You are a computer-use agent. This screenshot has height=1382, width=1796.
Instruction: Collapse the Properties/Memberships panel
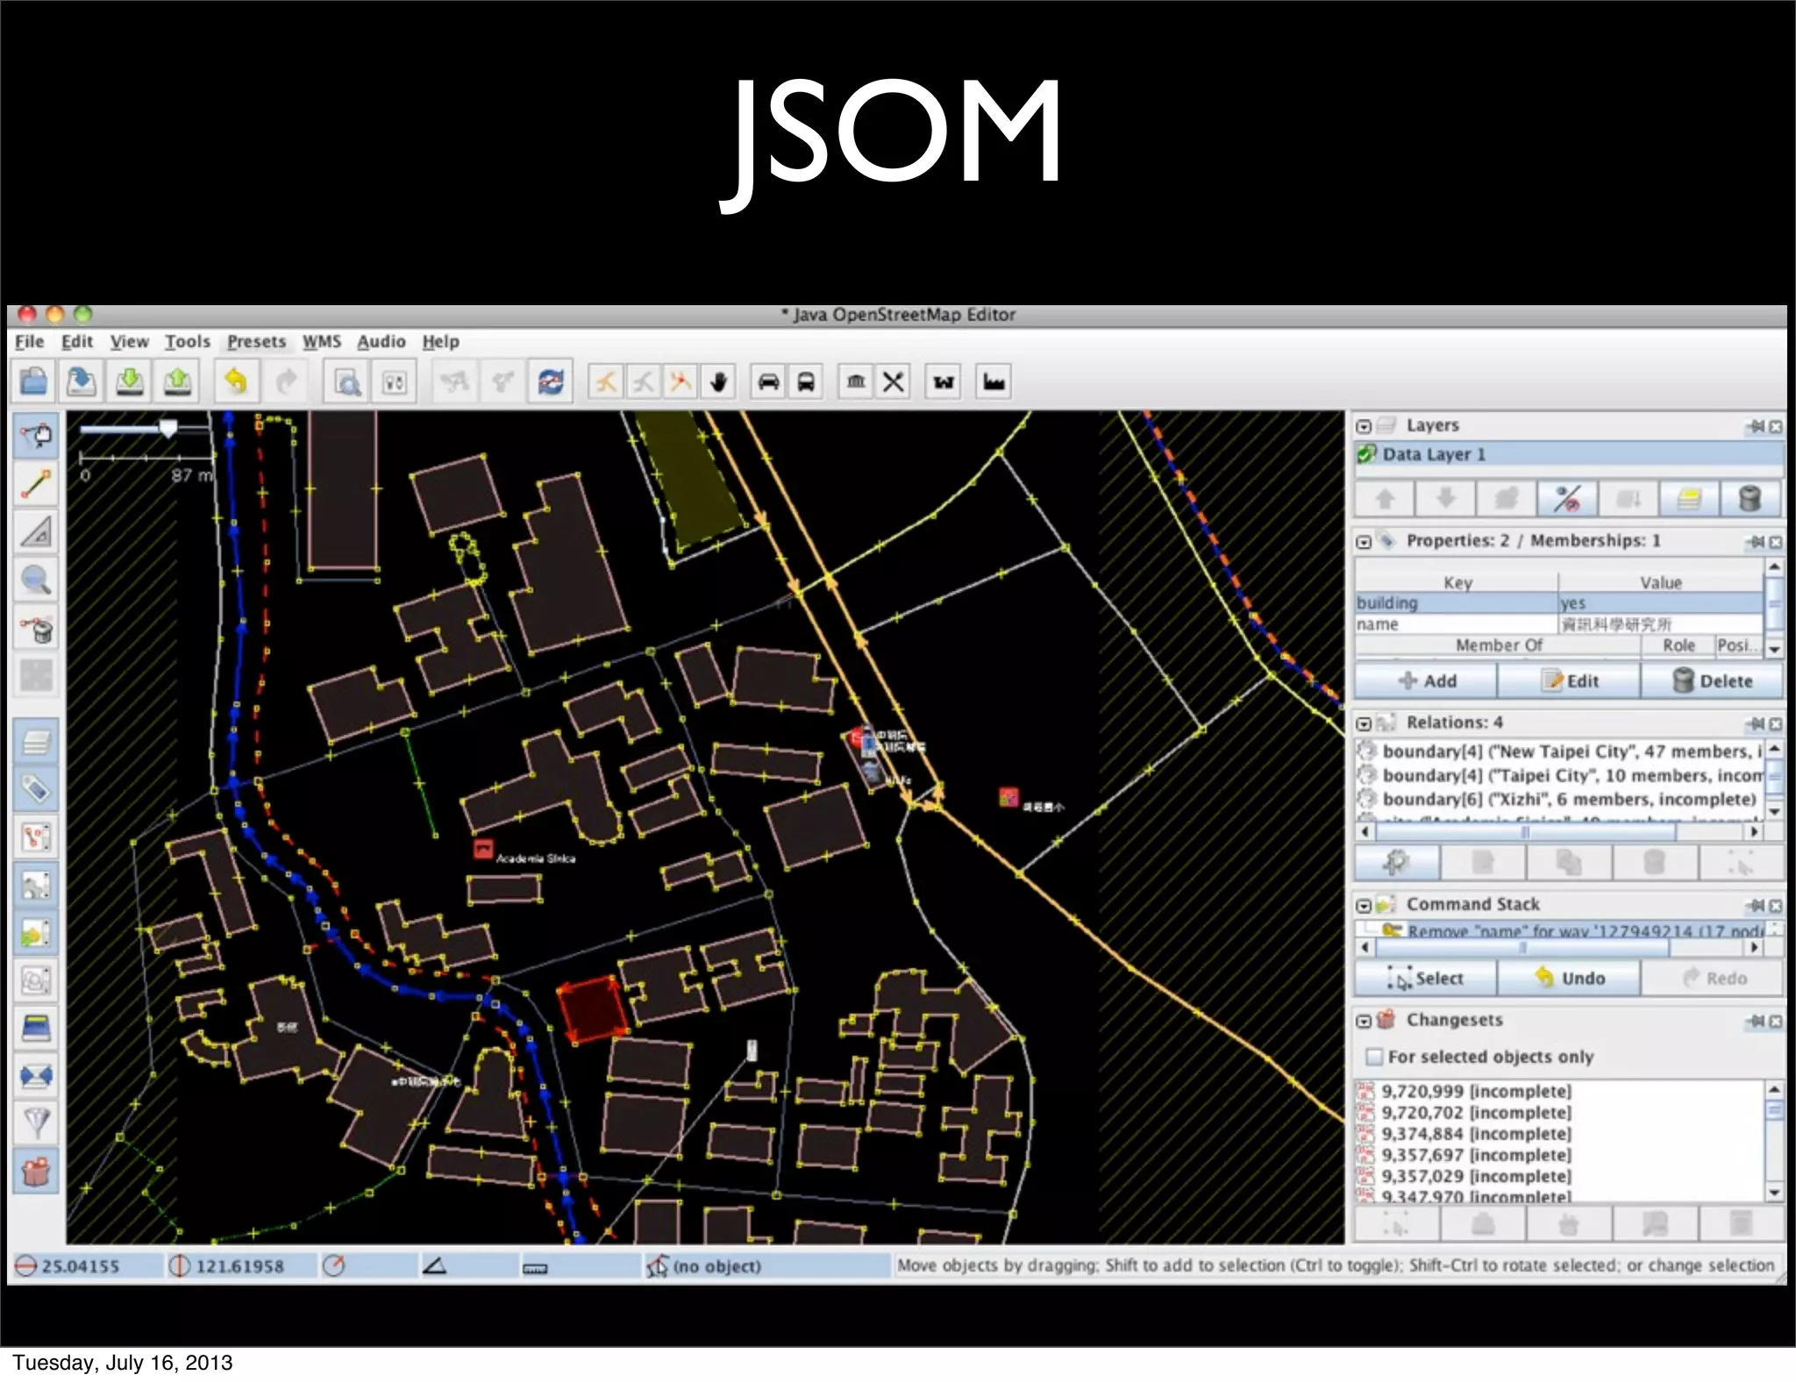click(1364, 542)
